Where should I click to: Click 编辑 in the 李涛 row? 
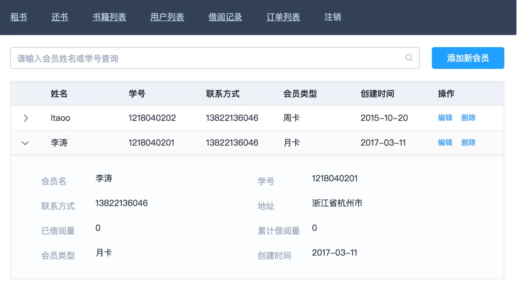(x=445, y=142)
